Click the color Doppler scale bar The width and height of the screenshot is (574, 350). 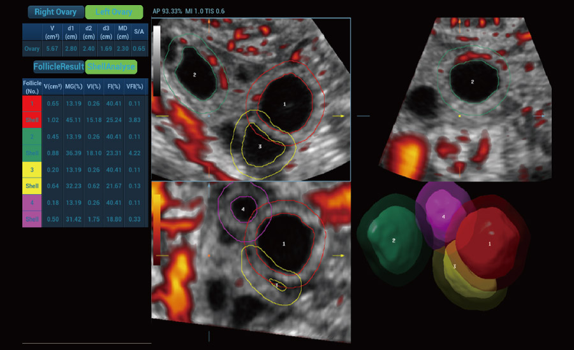click(156, 228)
